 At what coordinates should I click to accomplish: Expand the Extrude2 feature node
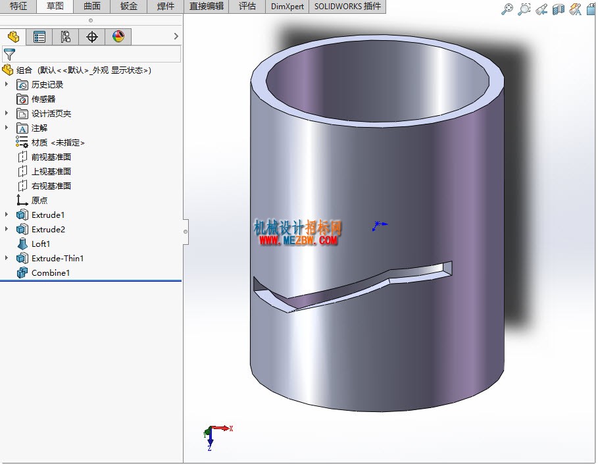(7, 229)
